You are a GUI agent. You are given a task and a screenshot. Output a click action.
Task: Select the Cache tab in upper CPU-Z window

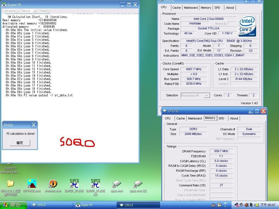click(x=176, y=8)
